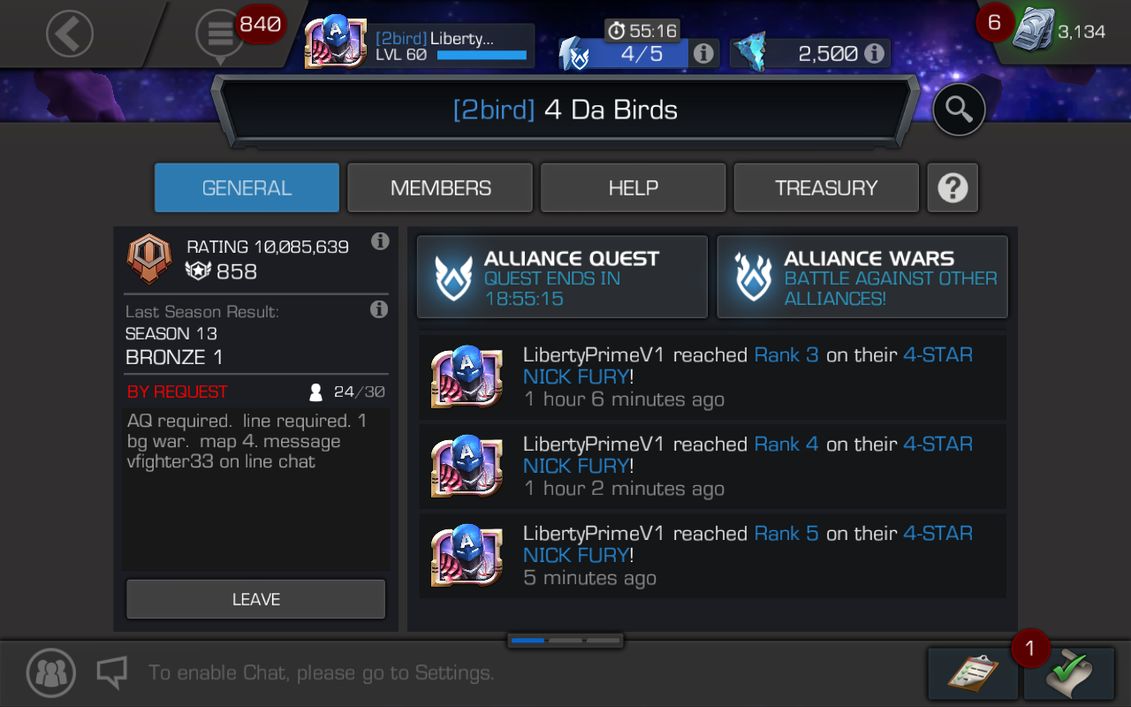
Task: Tap info icon next to Last Season Result
Action: [378, 309]
